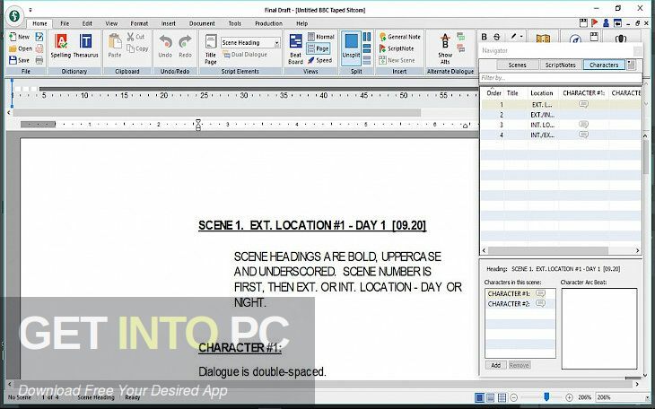Toggle the grid layout button in status bar
This screenshot has width=655, height=409.
502,397
